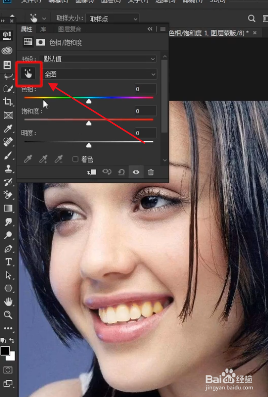Clip adjustment to layer icon
The height and width of the screenshot is (397, 268).
(91, 172)
